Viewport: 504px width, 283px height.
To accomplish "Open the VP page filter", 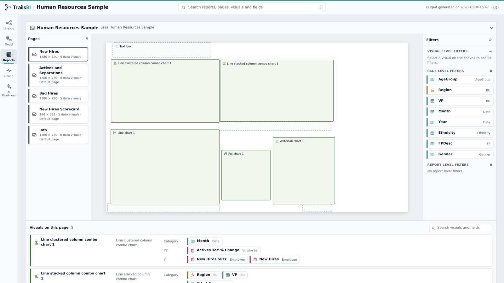I will (460, 101).
